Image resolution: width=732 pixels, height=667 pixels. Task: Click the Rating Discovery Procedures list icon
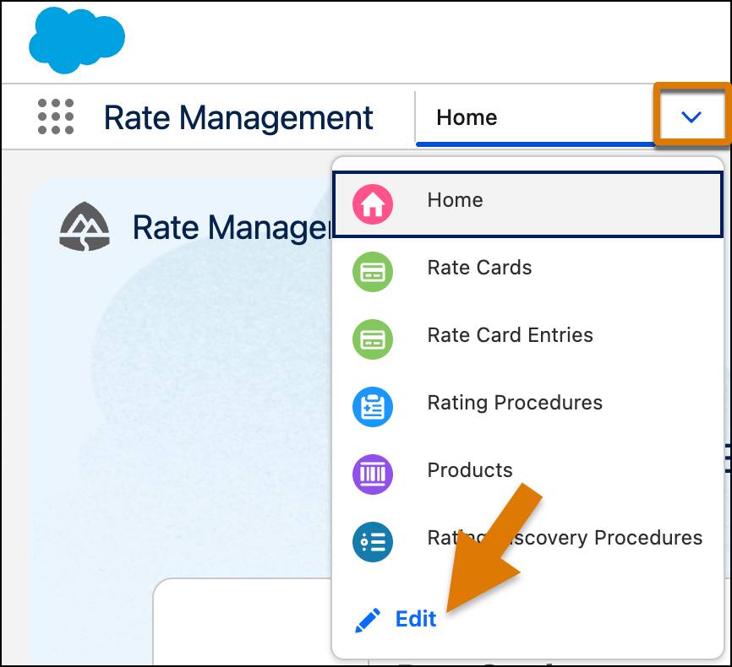373,541
